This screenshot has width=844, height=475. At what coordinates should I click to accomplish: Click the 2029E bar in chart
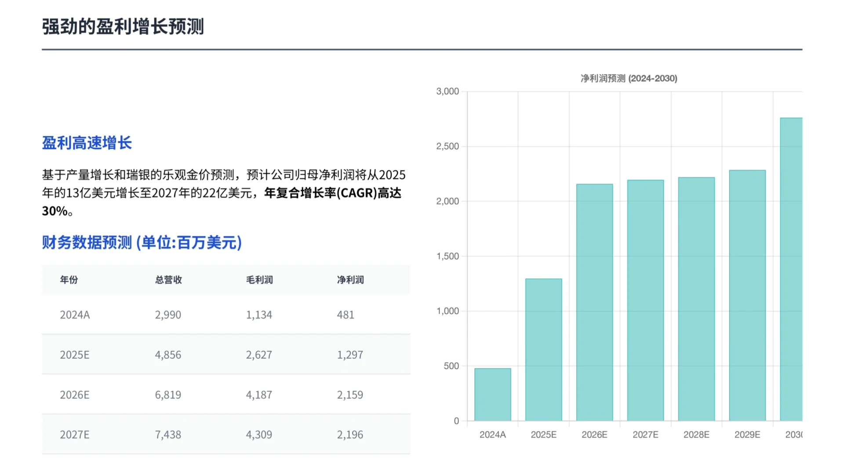pos(747,296)
